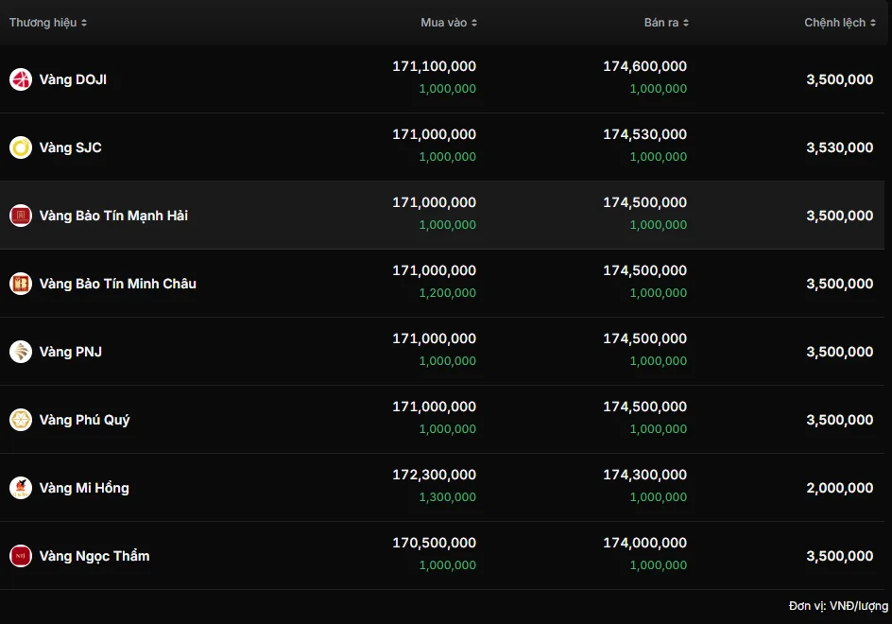The image size is (892, 624).
Task: Click the Vàng DOJI brand logo icon
Action: [21, 79]
